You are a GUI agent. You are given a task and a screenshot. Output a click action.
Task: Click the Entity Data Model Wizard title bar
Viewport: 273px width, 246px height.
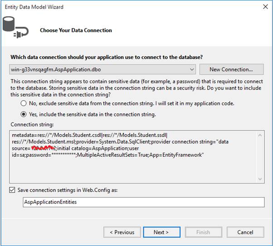pos(113,7)
